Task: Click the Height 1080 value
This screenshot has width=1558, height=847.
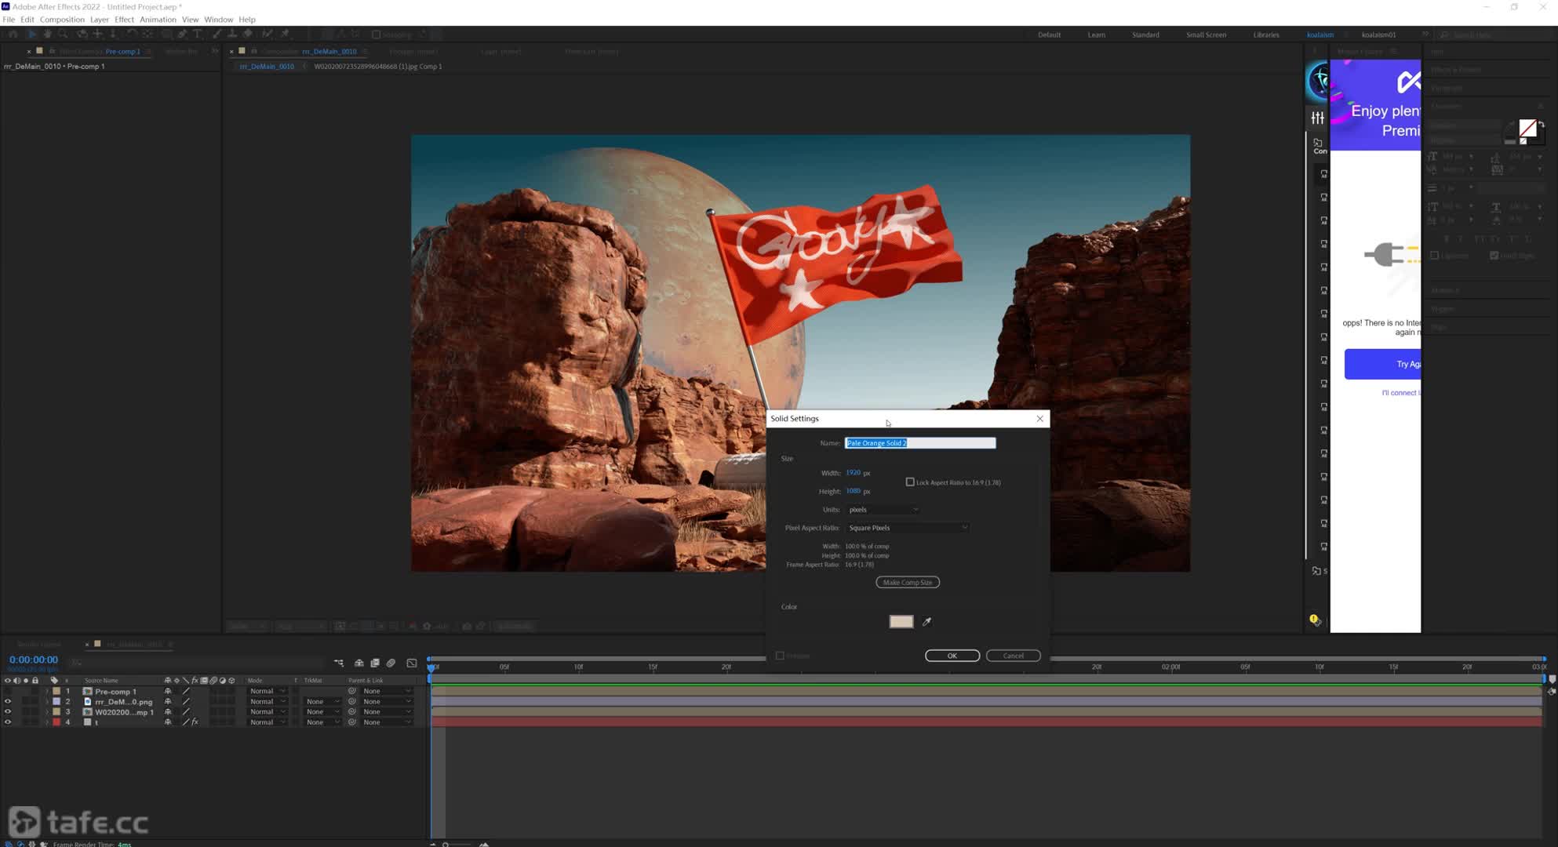Action: point(853,491)
